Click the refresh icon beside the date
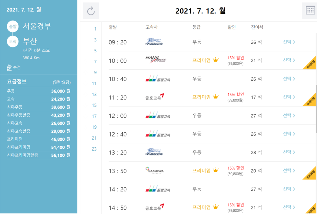The height and width of the screenshot is (217, 317). coord(91,11)
